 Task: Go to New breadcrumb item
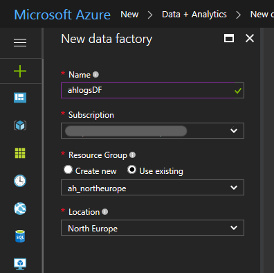click(129, 15)
